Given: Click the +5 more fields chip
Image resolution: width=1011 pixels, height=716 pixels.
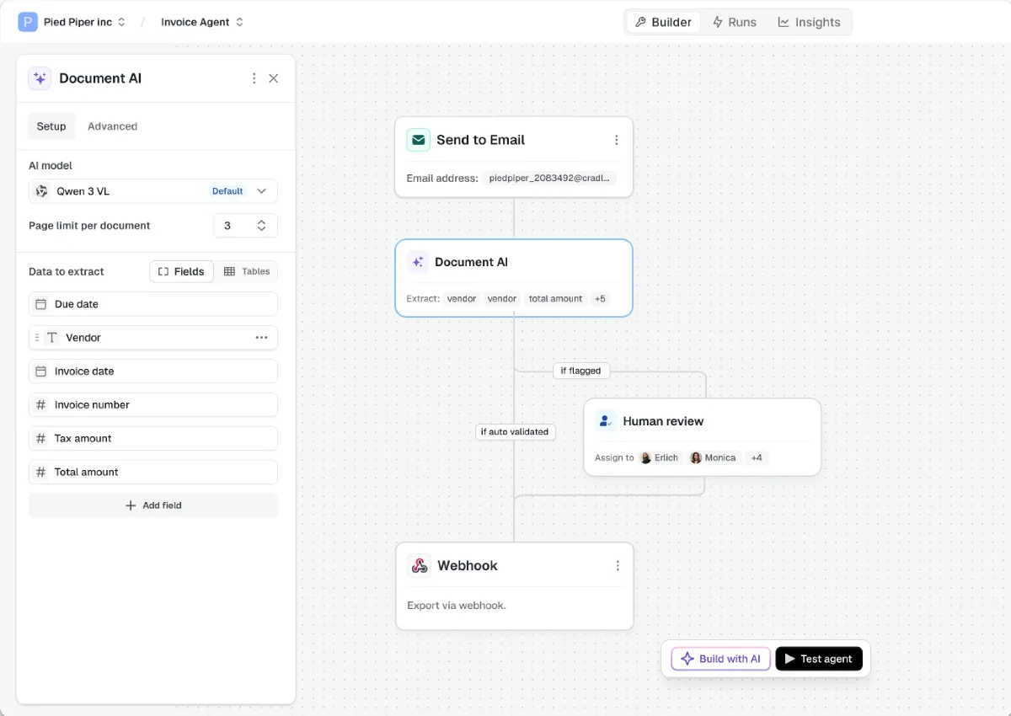Looking at the screenshot, I should coord(600,299).
